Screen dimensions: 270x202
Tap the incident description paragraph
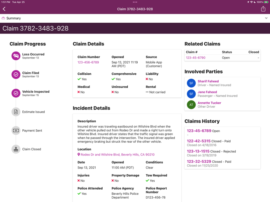(126, 134)
